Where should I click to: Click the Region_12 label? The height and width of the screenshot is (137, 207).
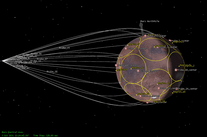click(x=138, y=68)
